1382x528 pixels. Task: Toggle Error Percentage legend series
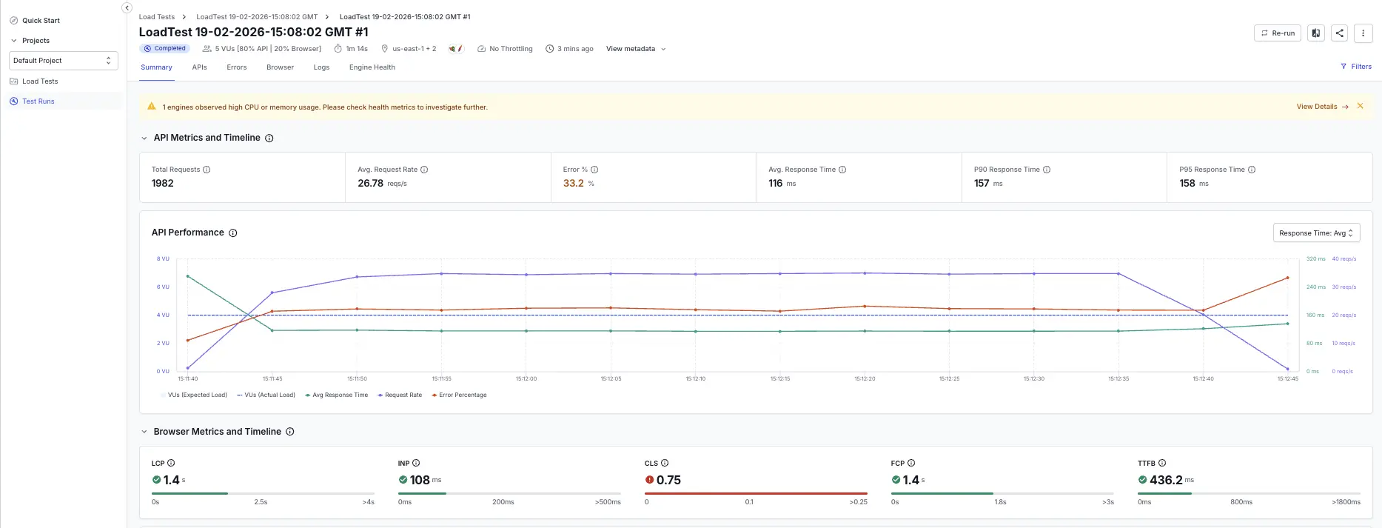(x=459, y=395)
